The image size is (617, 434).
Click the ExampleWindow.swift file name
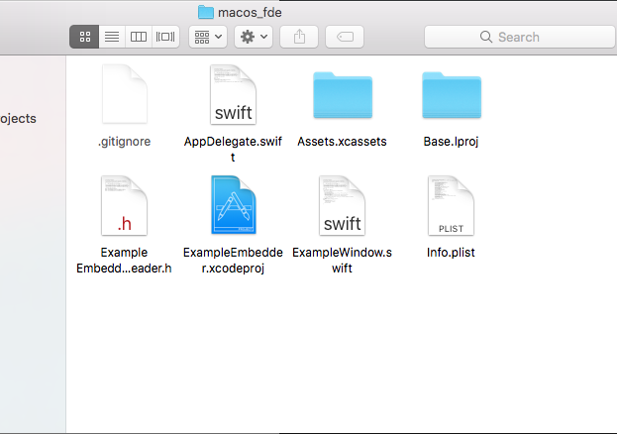(342, 260)
